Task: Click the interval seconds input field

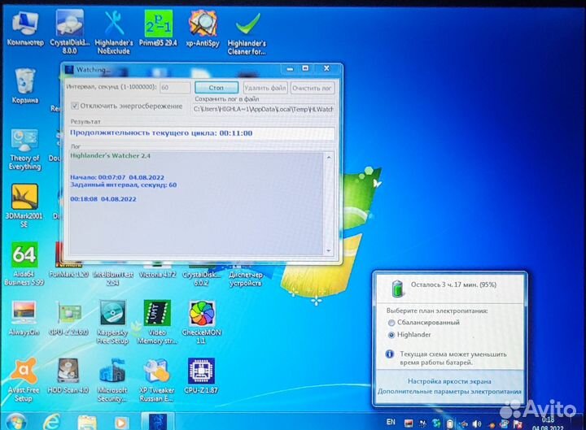Action: 175,88
